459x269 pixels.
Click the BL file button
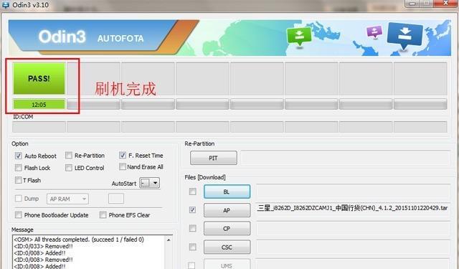pyautogui.click(x=227, y=192)
